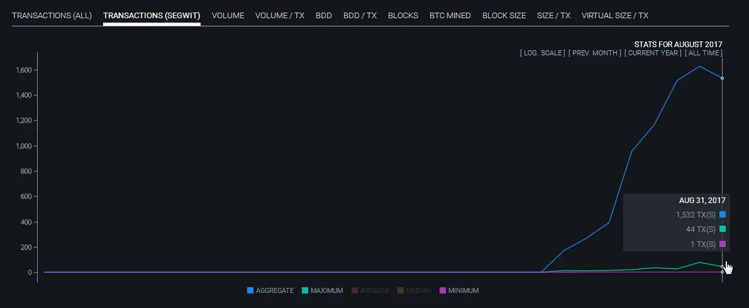Hide the Maximum series in legend
Viewport: 749px width, 308px height.
[x=322, y=290]
